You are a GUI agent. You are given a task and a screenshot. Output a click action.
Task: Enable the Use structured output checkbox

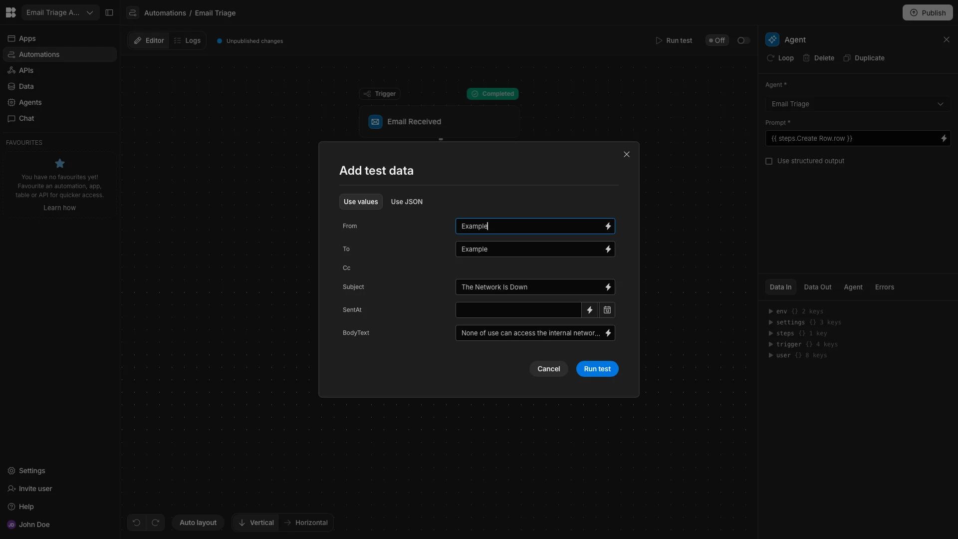click(x=769, y=161)
